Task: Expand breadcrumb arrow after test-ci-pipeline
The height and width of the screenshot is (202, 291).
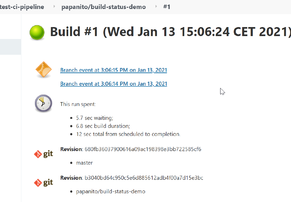Action: click(x=54, y=6)
